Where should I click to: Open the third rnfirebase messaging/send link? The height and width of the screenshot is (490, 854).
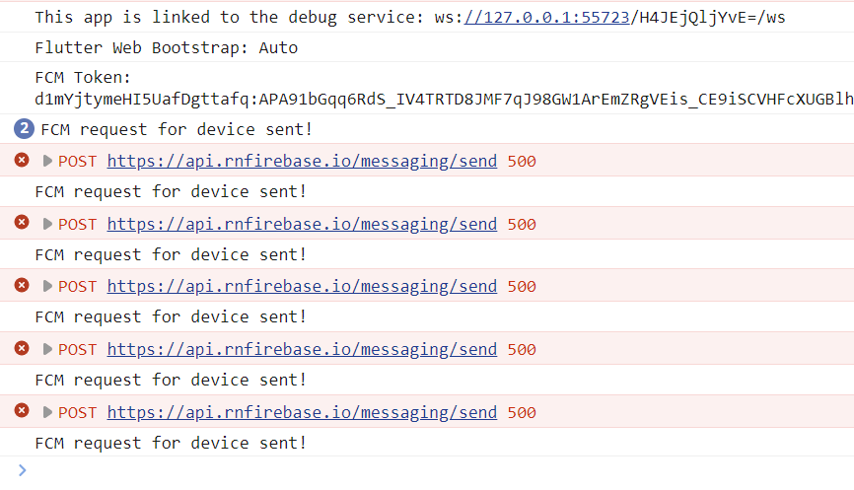tap(302, 286)
